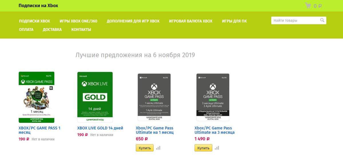
Task: Open the Контакты page
Action: [81, 30]
